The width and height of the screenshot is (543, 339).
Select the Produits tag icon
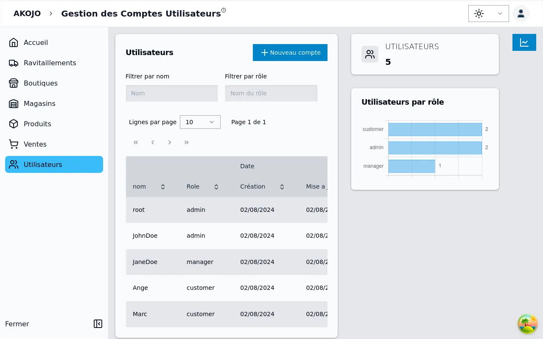click(x=13, y=124)
